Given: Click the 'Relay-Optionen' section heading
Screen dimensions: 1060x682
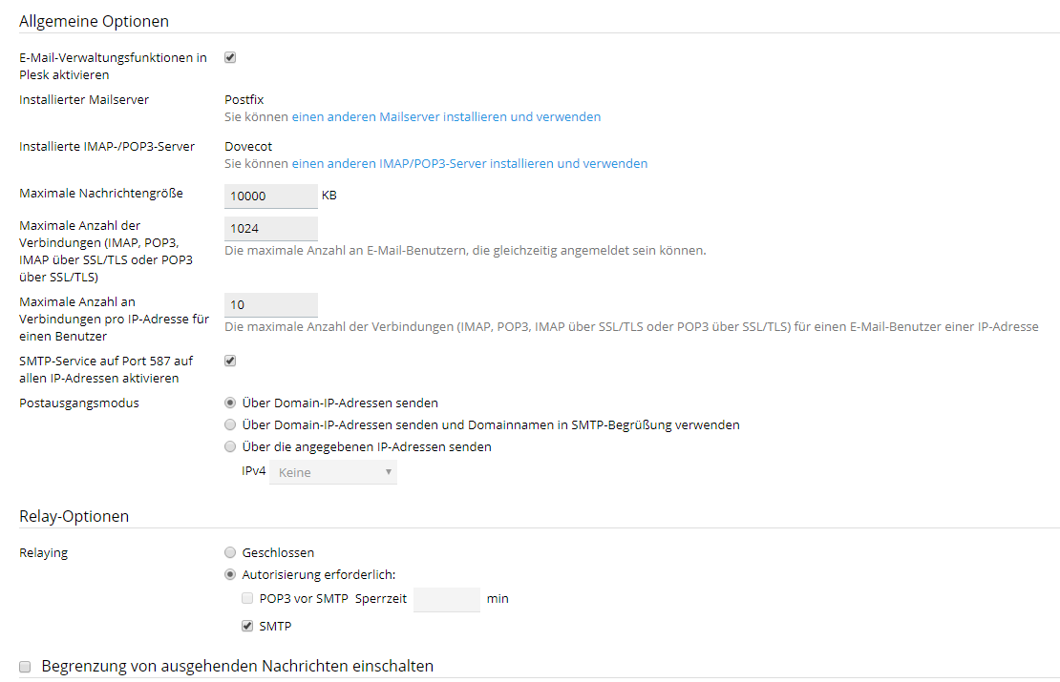Looking at the screenshot, I should point(74,516).
